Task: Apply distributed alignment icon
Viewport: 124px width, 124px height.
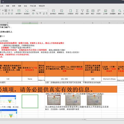Action: (12, 13)
